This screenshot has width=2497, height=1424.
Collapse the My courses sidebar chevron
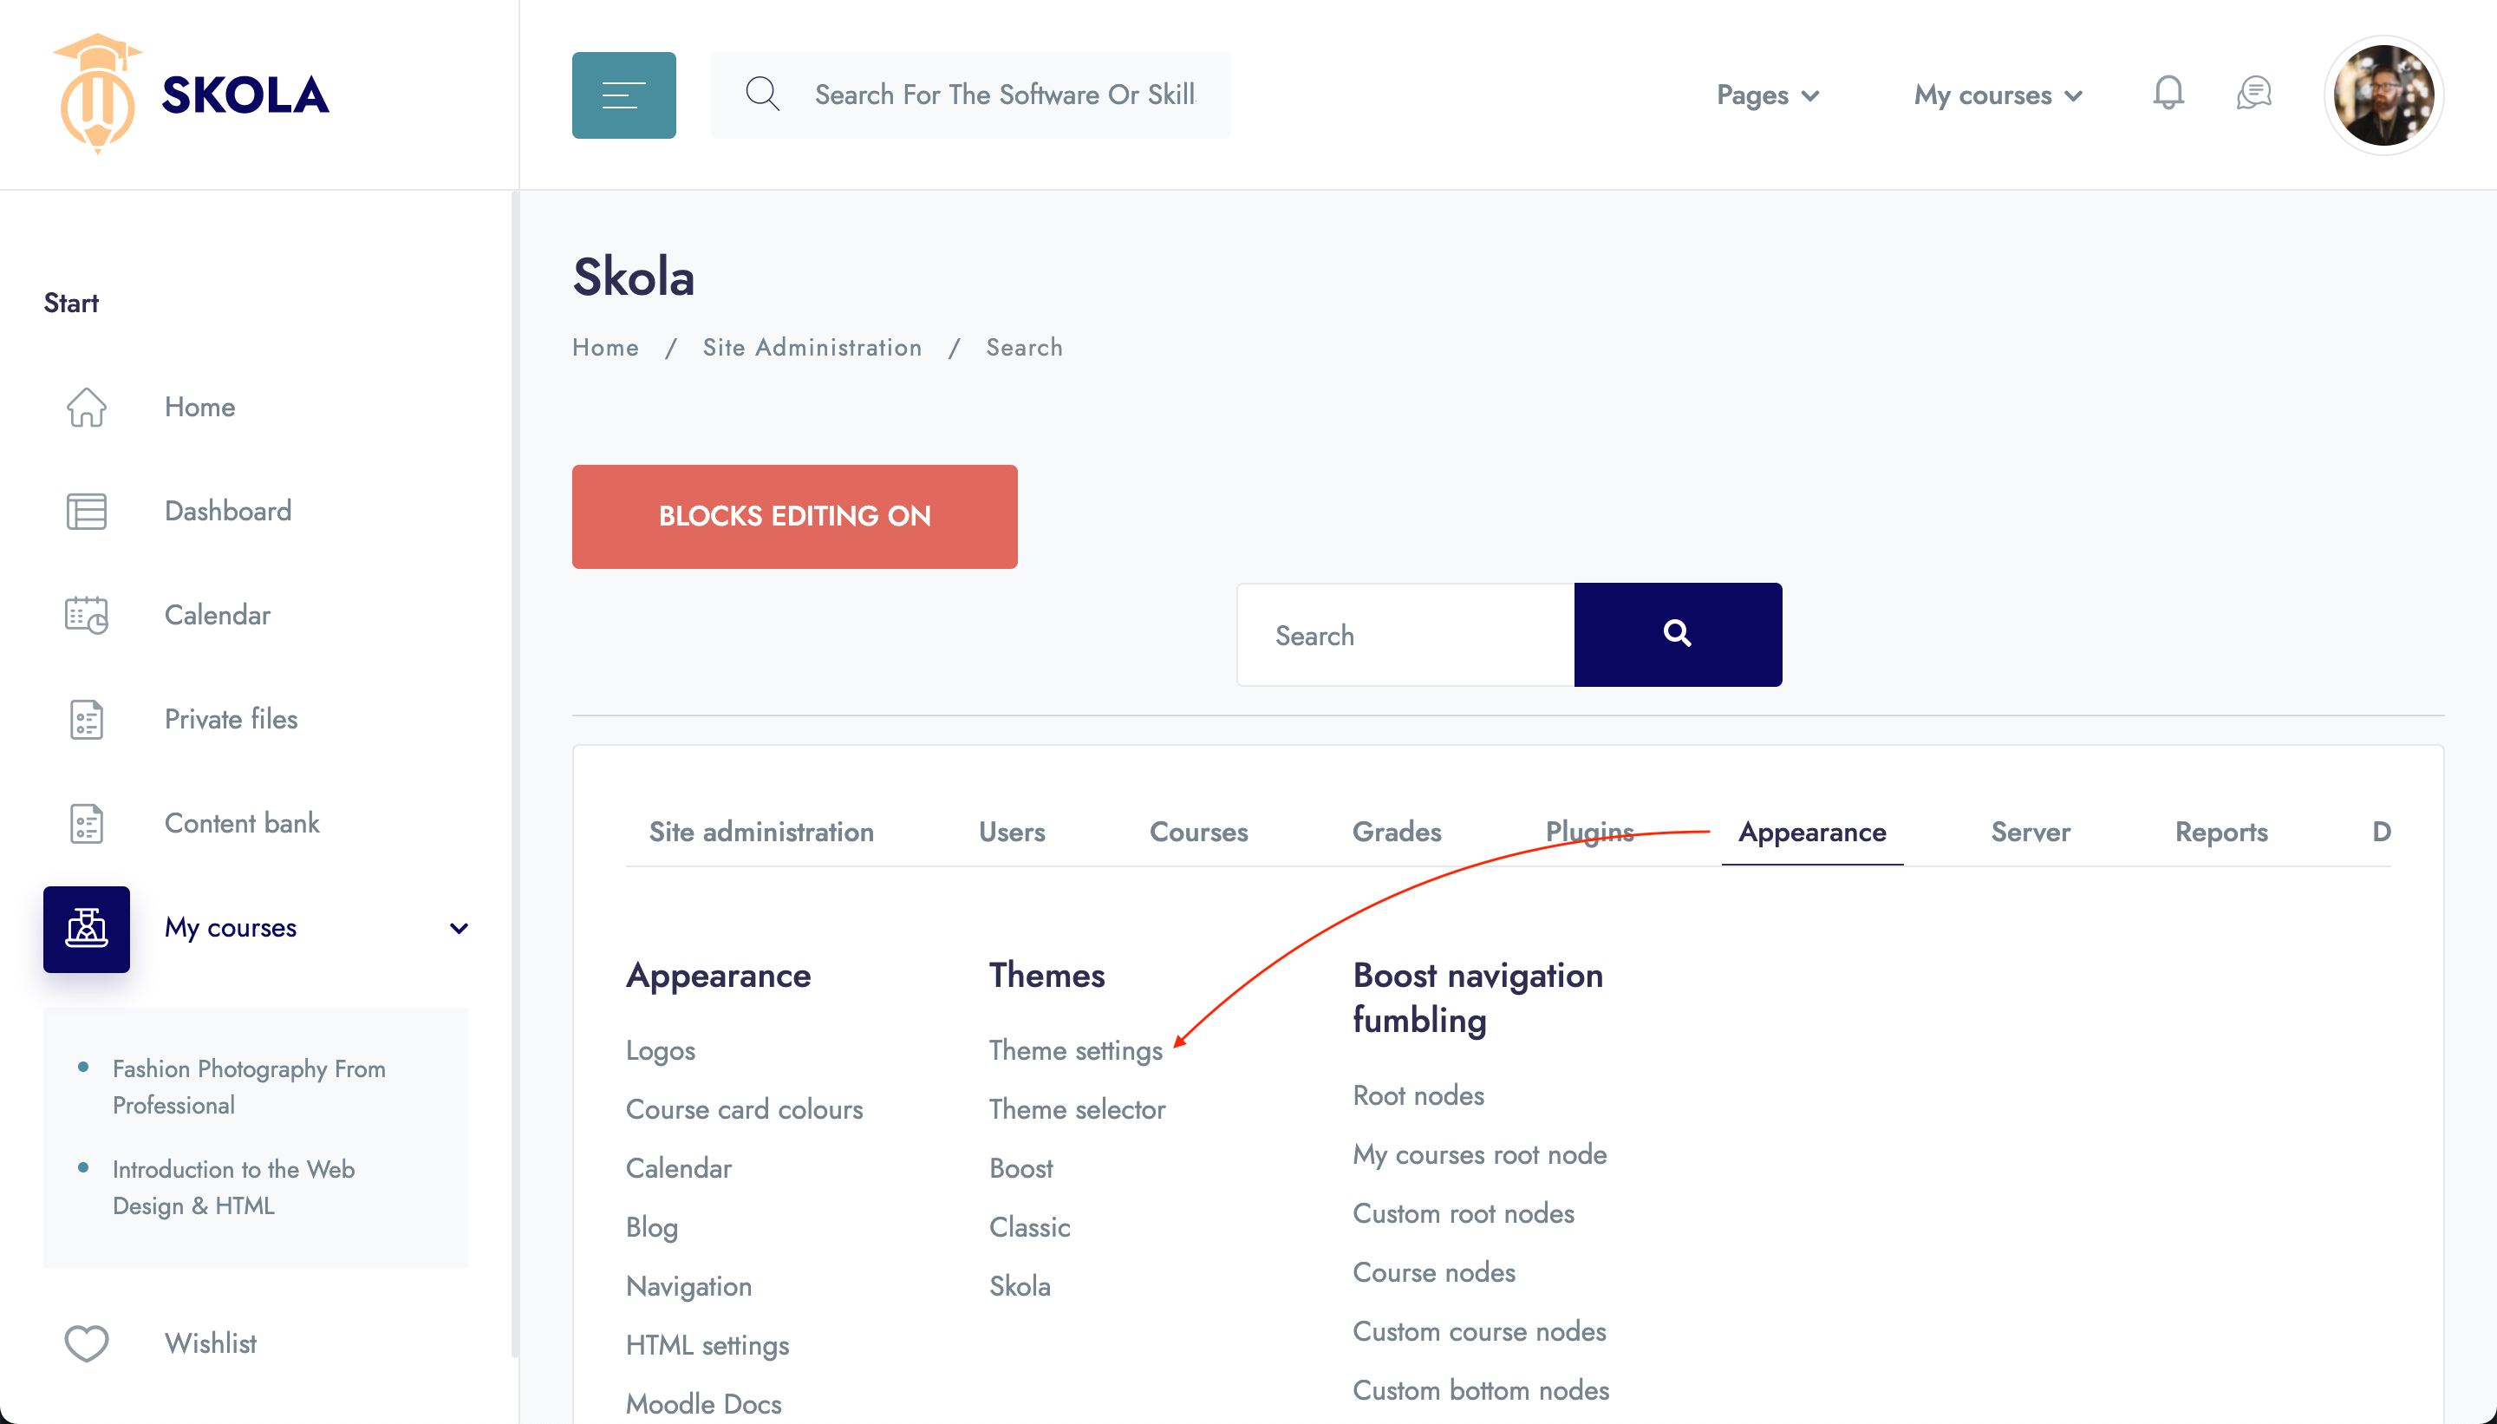coord(459,928)
